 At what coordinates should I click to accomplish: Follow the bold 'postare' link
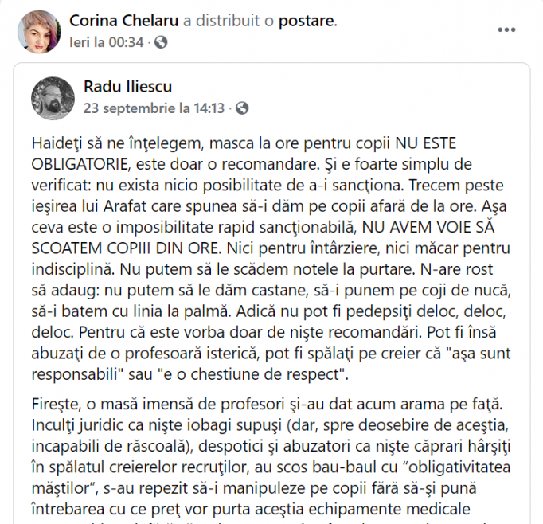[306, 21]
